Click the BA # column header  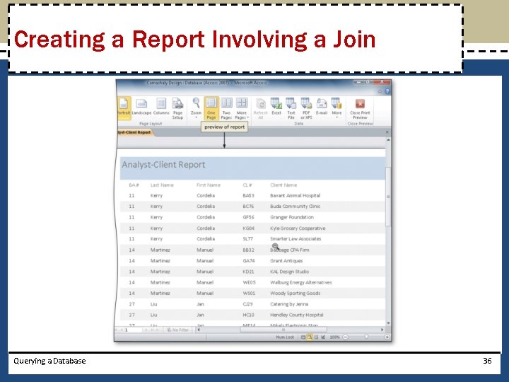[x=134, y=185]
